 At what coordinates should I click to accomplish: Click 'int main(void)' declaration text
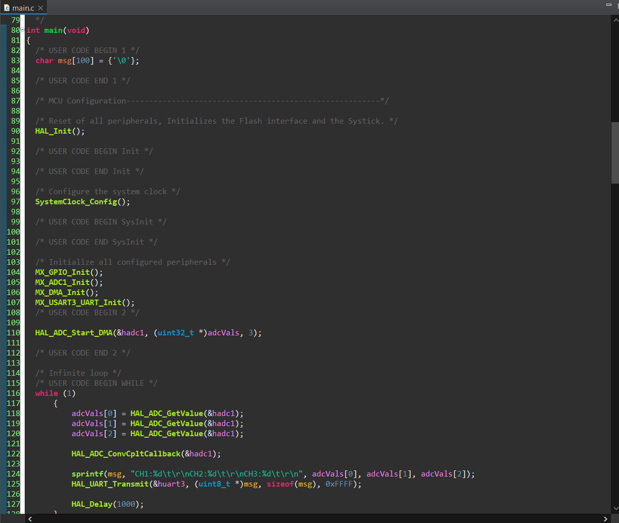[x=58, y=30]
